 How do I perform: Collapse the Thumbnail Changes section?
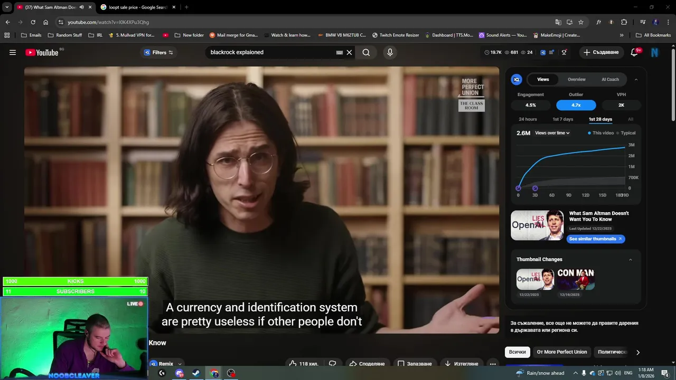(630, 260)
